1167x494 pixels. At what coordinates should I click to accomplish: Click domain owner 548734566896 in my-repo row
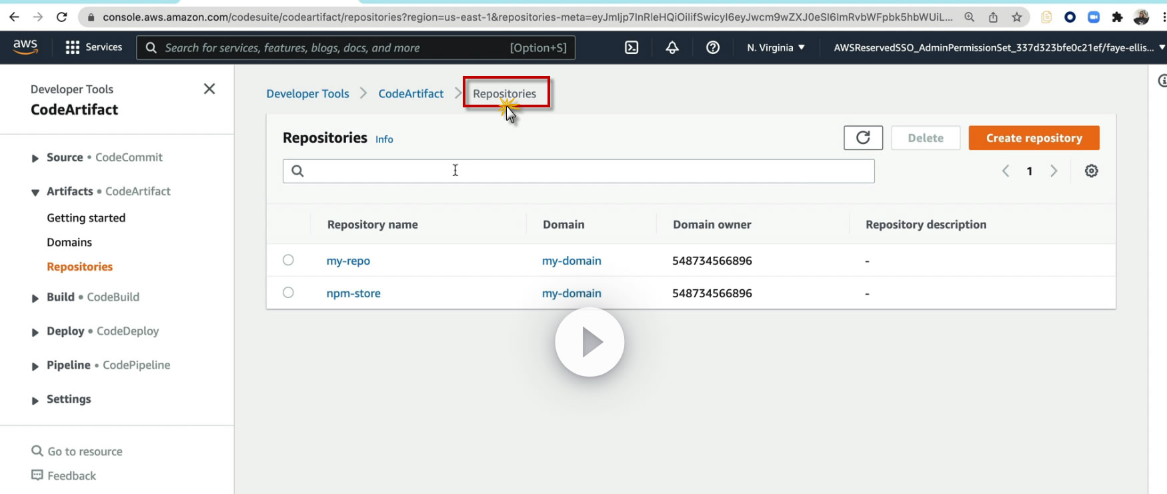pyautogui.click(x=712, y=261)
